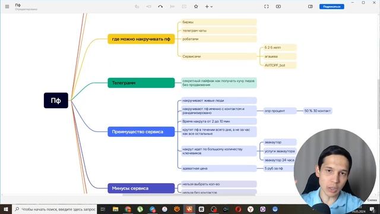This screenshot has height=214, width=380.
Task: Click the 'эвакуатор' node
Action: (280, 142)
